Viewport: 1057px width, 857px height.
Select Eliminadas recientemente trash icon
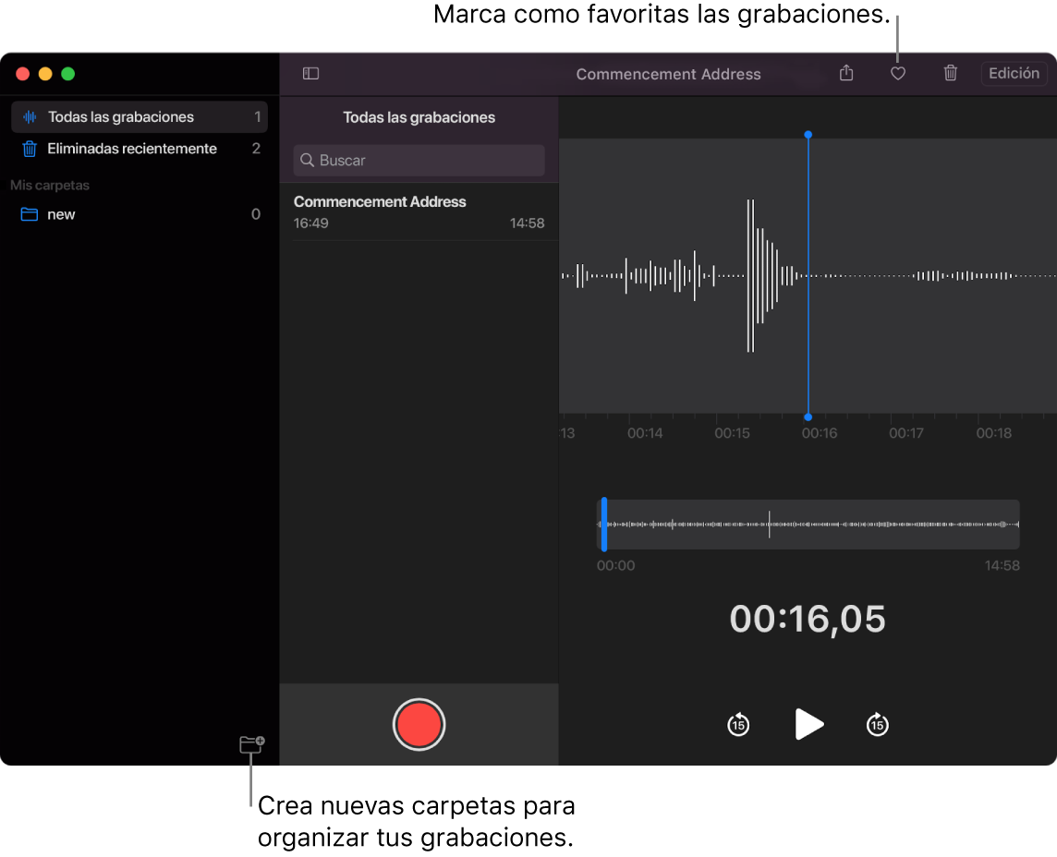click(29, 149)
